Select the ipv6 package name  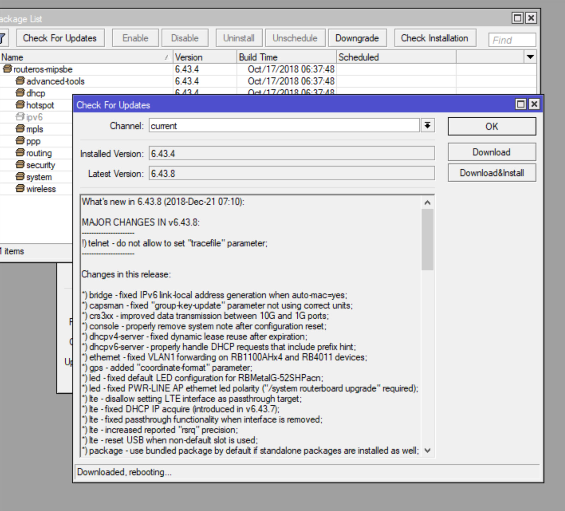34,117
